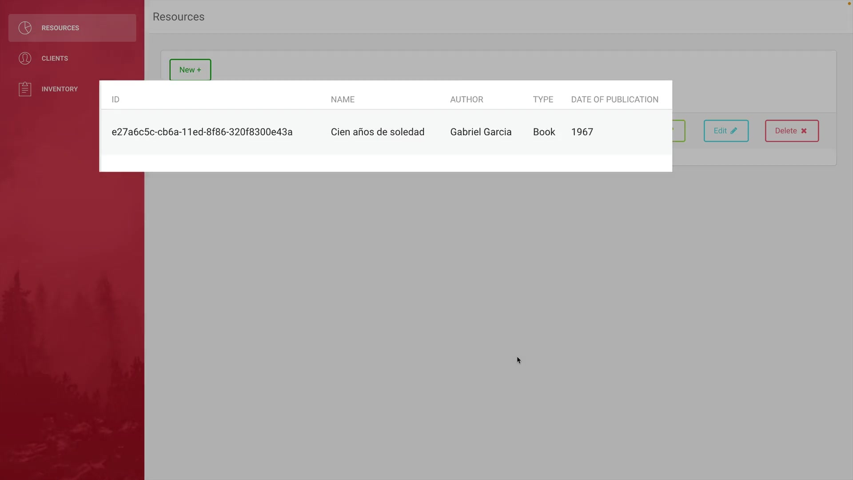Click the DATE OF PUBLICATION header
853x480 pixels.
point(614,100)
